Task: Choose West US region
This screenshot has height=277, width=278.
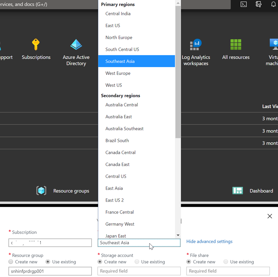Action: click(x=137, y=85)
